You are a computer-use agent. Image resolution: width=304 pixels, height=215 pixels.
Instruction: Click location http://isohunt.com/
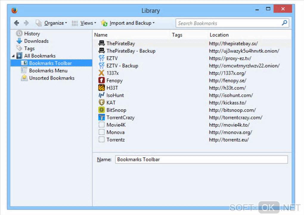pos(231,95)
